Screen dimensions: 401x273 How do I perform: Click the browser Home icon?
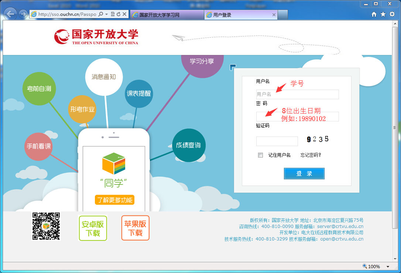374,14
